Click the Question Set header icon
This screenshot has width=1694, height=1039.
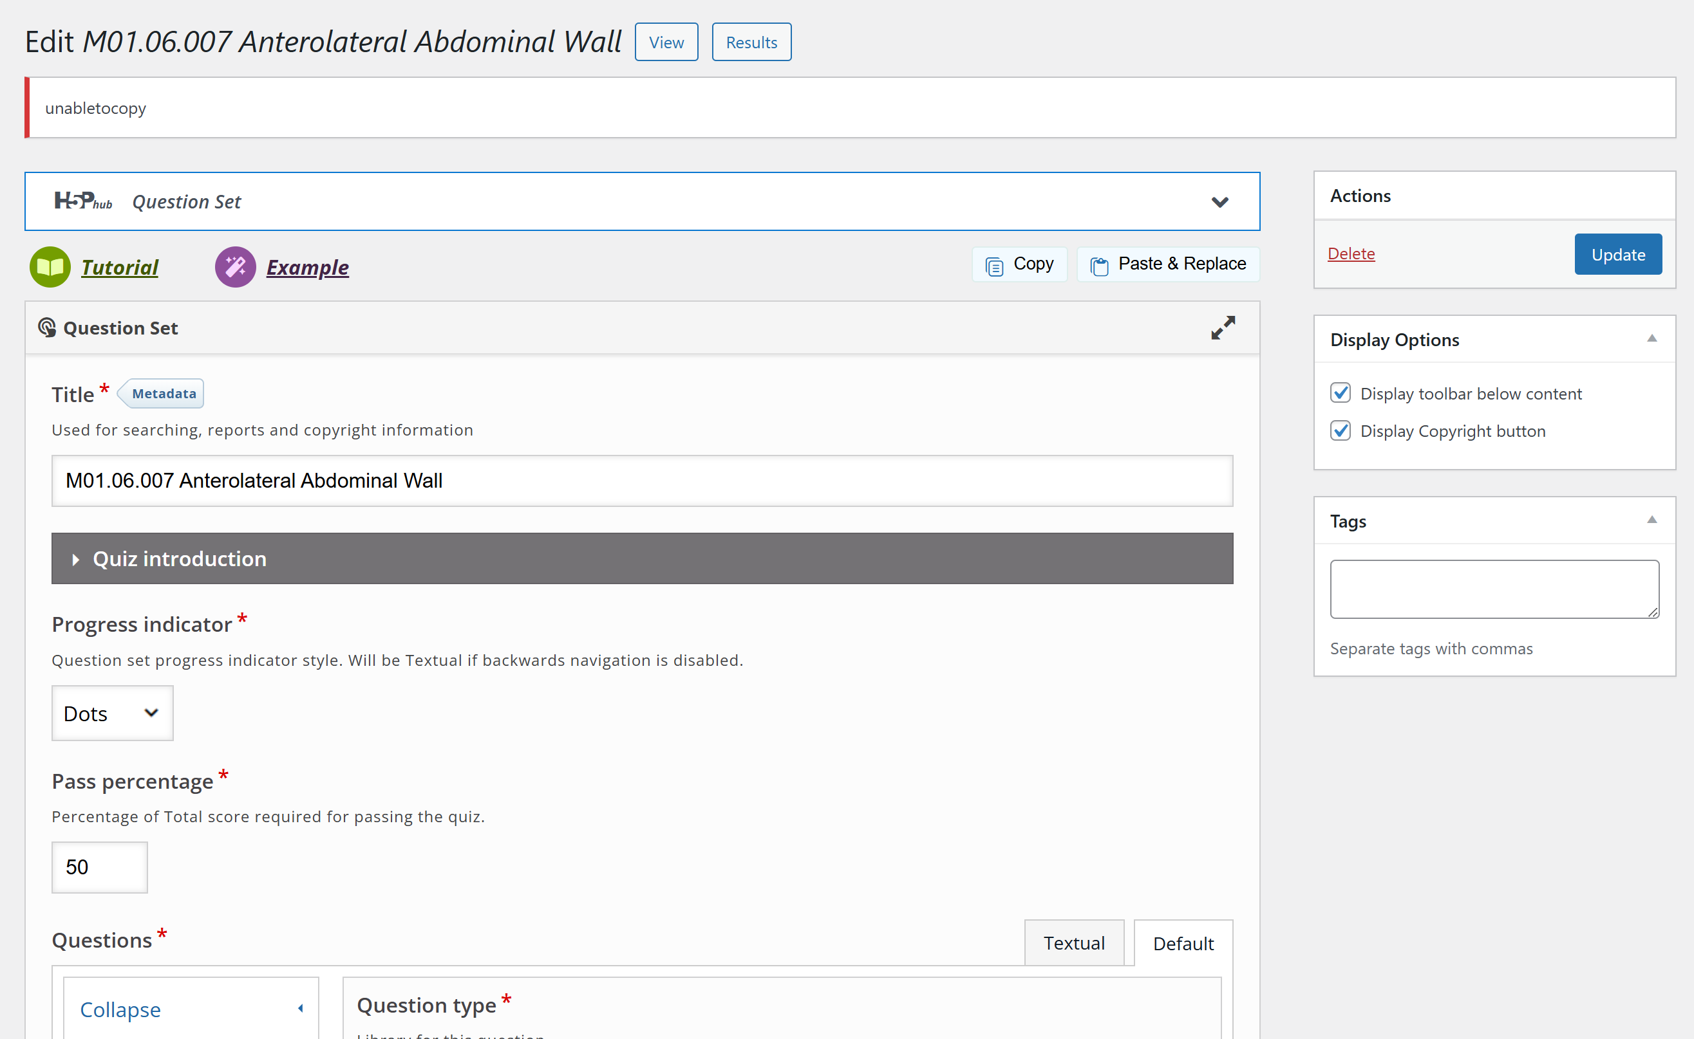click(47, 327)
